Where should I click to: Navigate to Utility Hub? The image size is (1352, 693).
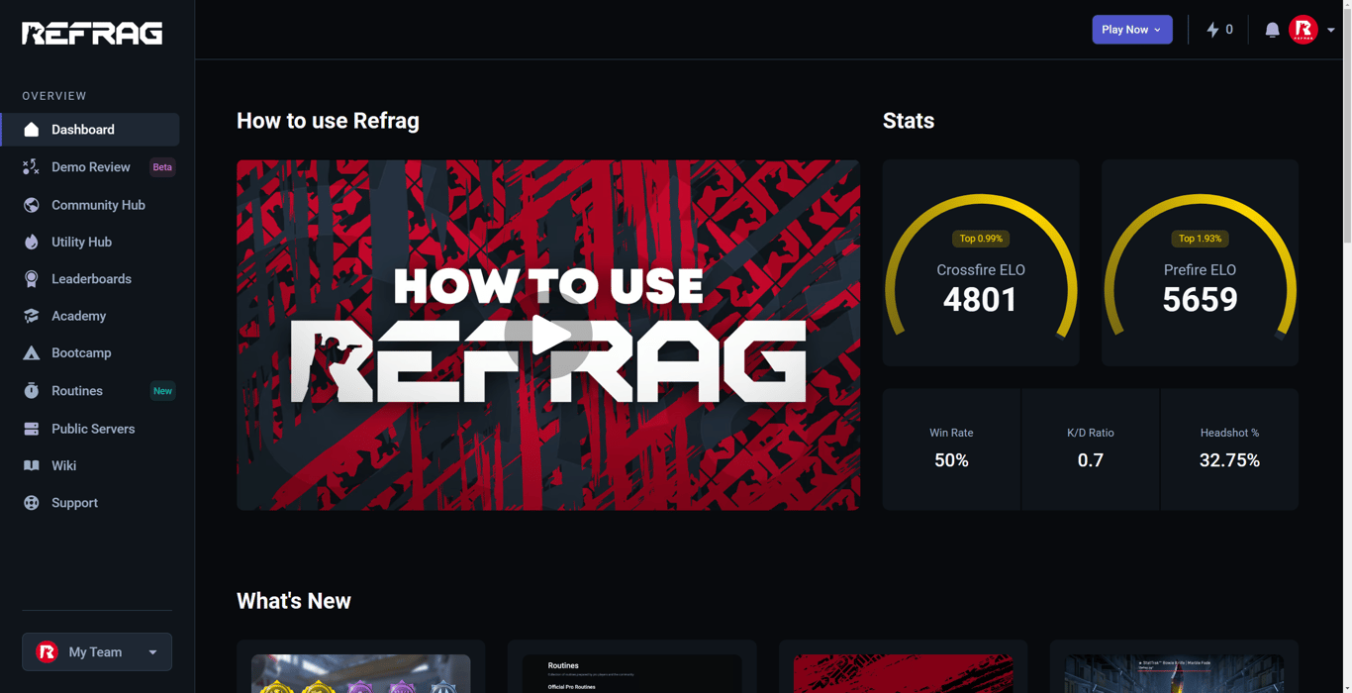pyautogui.click(x=90, y=242)
